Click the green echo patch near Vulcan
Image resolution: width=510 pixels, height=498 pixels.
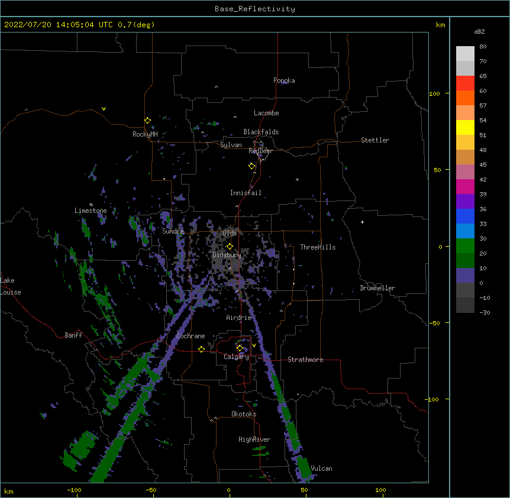[304, 467]
